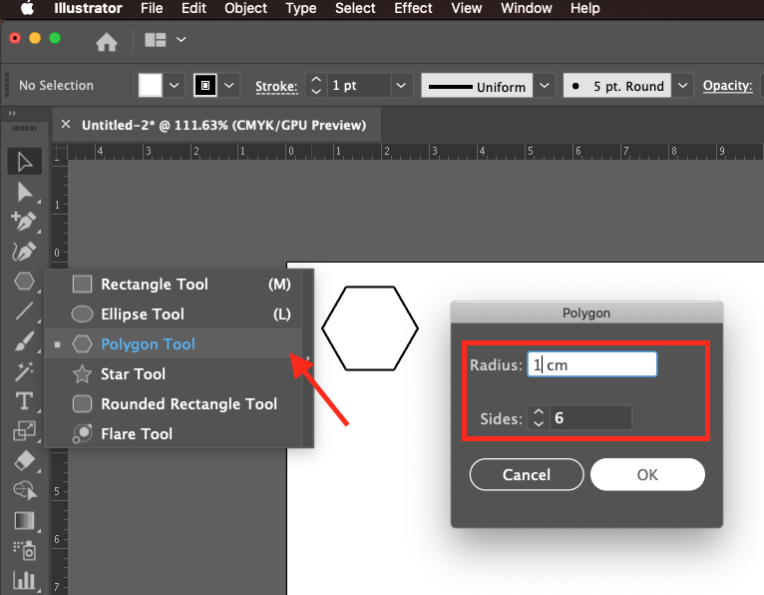The height and width of the screenshot is (595, 764).
Task: Open the Arrange Documents dropdown chevron
Action: (x=181, y=40)
